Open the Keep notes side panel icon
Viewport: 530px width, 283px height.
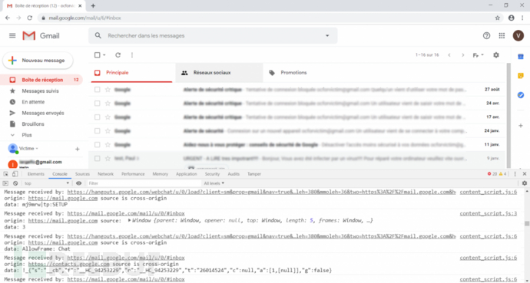(x=521, y=76)
